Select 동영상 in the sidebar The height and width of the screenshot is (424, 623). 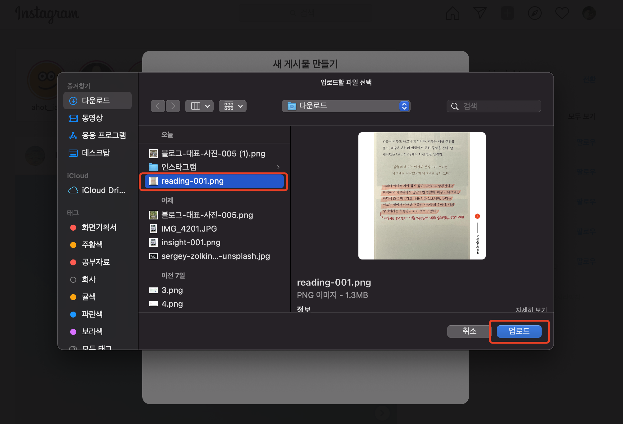coord(98,118)
